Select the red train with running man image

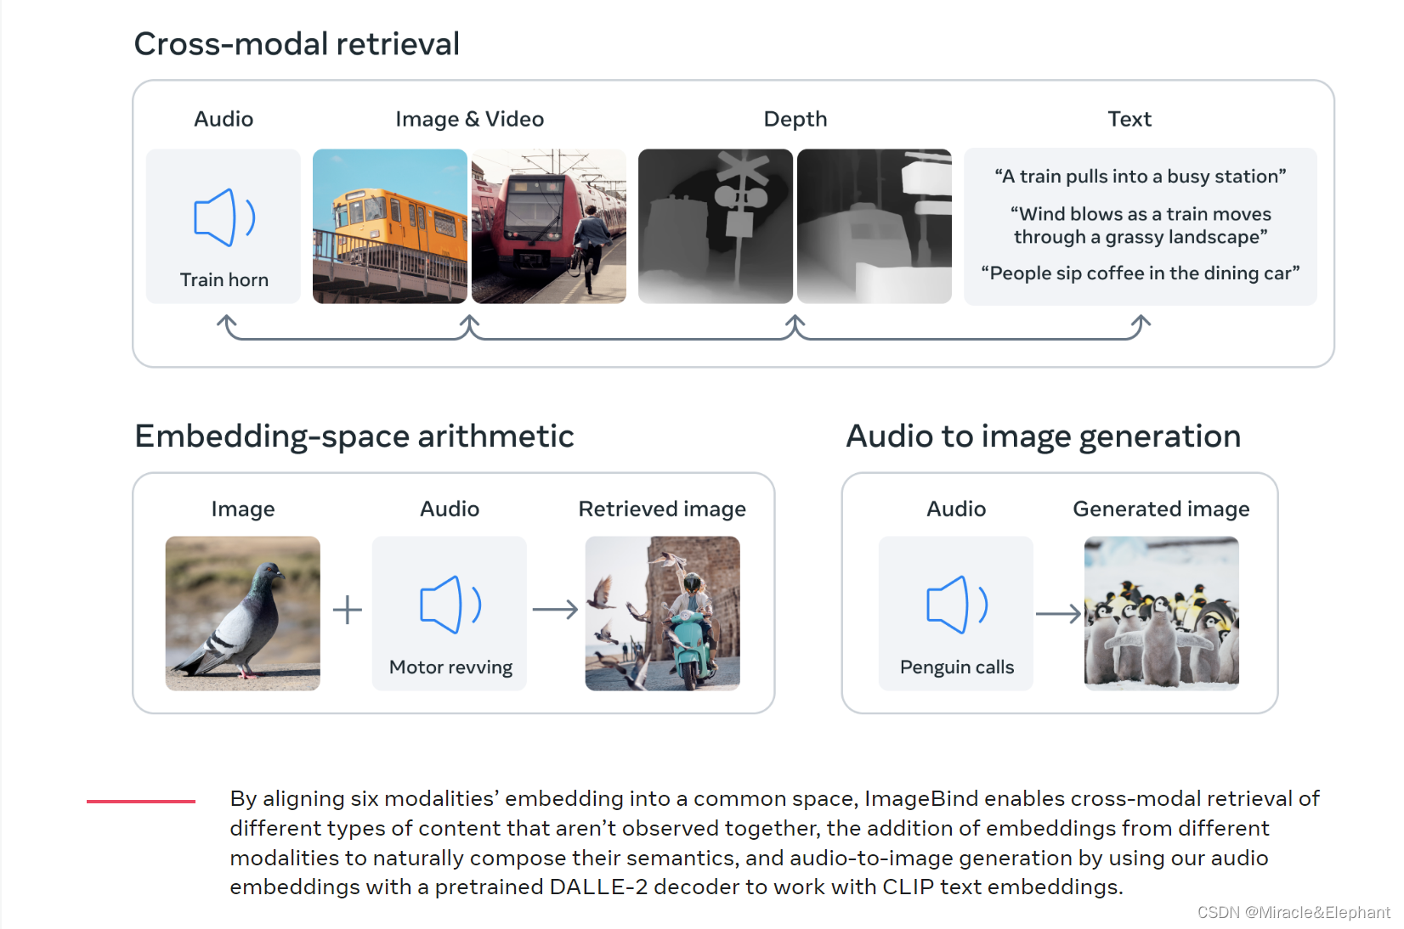pos(549,226)
